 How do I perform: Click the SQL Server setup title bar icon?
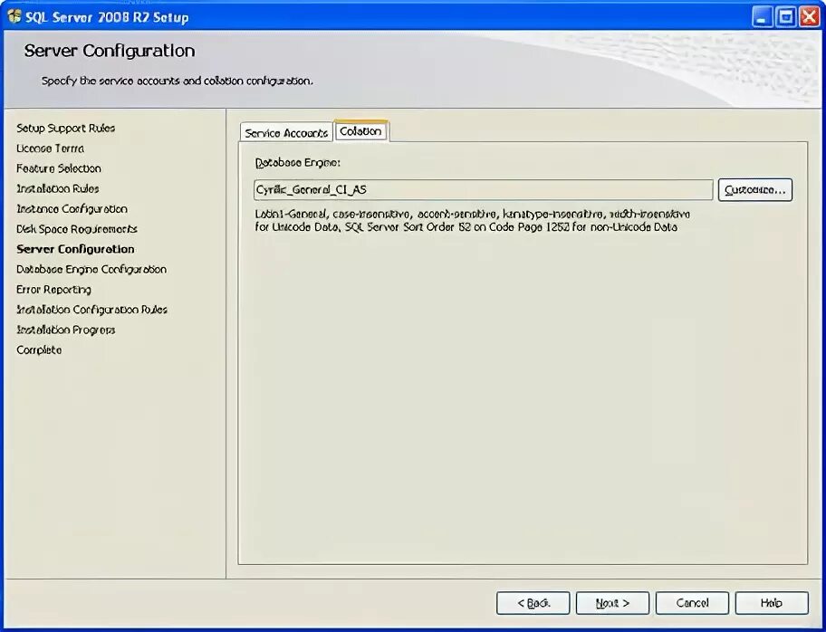pos(14,17)
